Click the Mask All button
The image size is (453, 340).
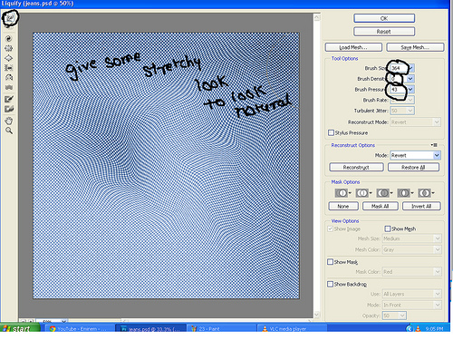(381, 206)
